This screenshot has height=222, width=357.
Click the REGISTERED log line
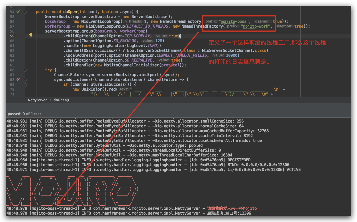pos(128,160)
